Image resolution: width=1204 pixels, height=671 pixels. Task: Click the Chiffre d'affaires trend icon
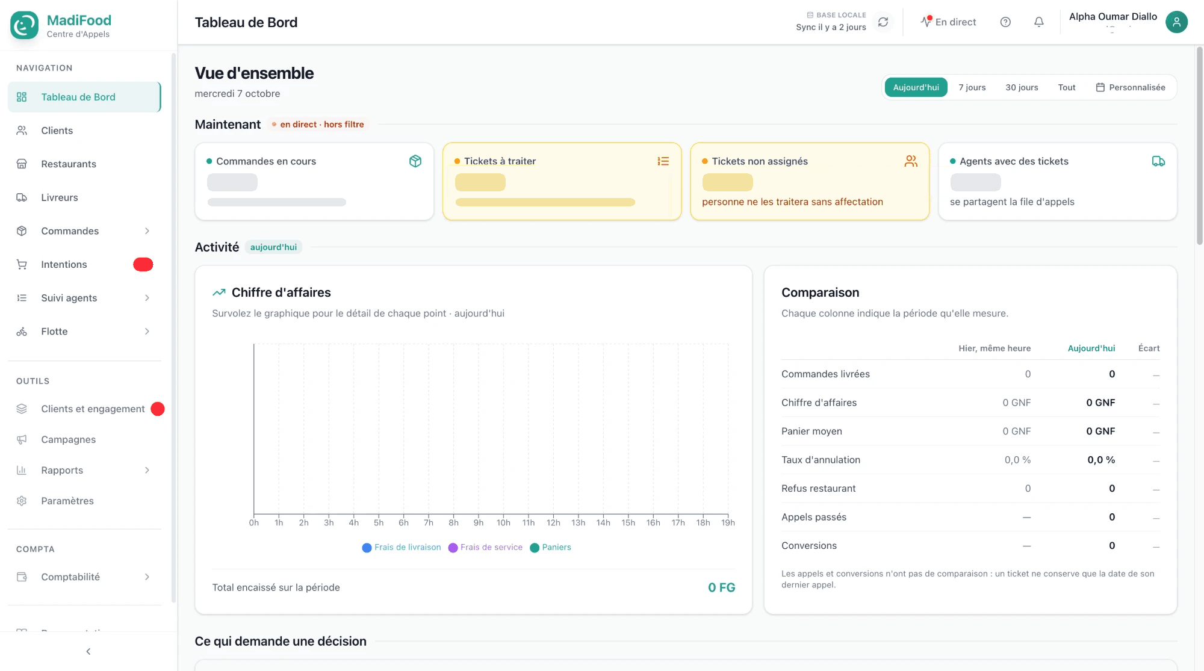click(x=219, y=292)
